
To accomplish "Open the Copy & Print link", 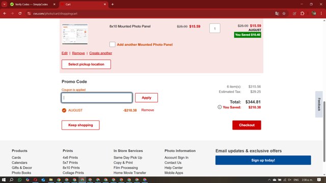I will [x=123, y=163].
